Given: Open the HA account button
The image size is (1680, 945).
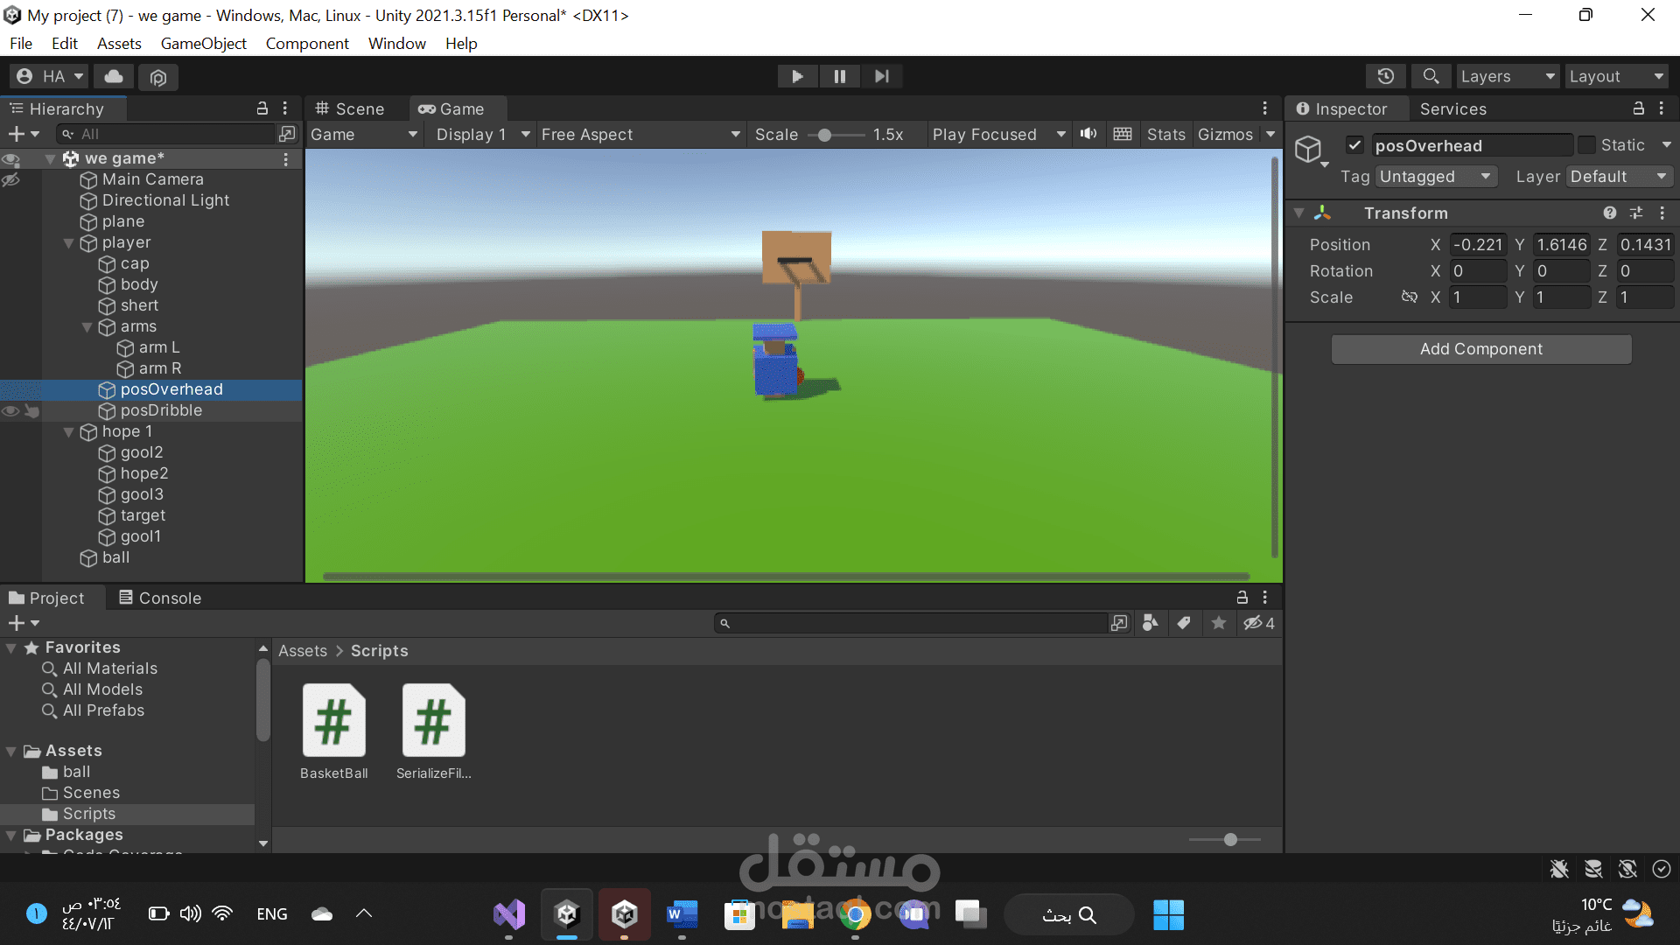Looking at the screenshot, I should 50,76.
